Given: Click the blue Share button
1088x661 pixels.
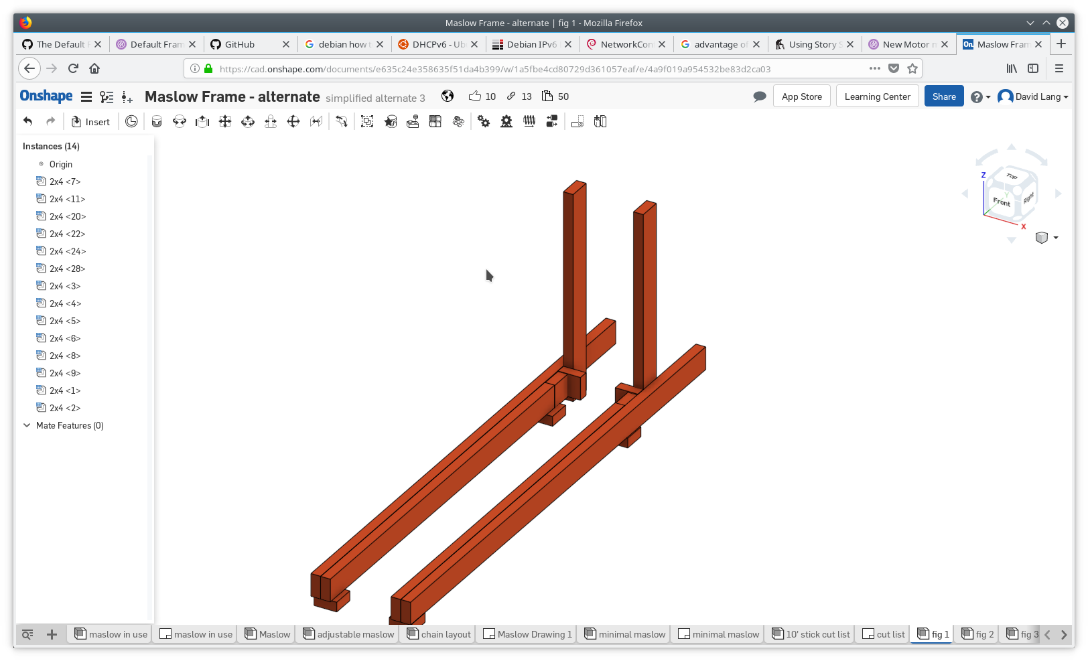Looking at the screenshot, I should [x=944, y=96].
